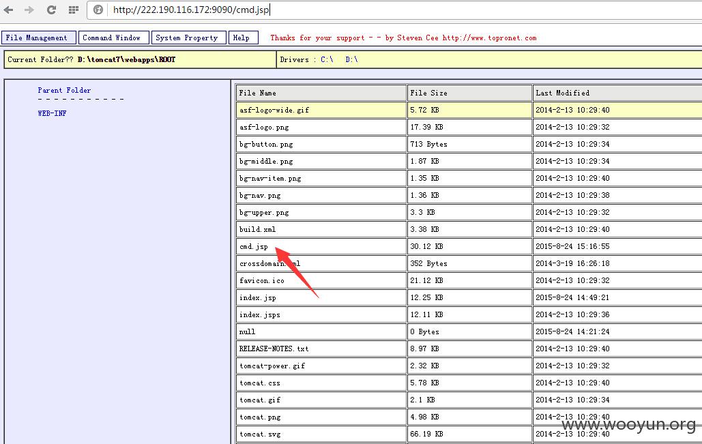Switch to drive C:\
Screen dimensions: 702x444
click(327, 59)
